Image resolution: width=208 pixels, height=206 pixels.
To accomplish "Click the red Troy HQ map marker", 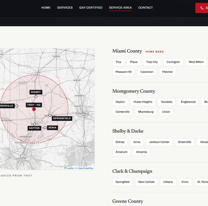I will 34,109.
